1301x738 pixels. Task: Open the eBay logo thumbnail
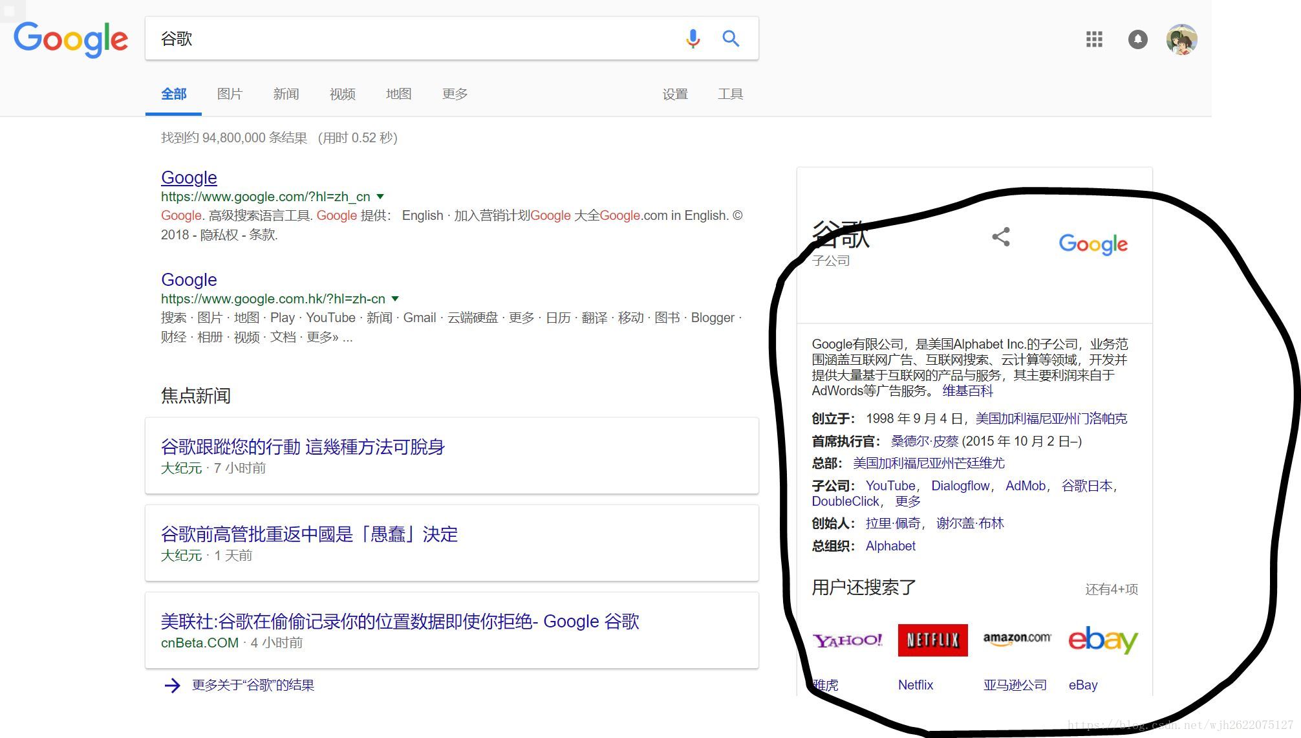tap(1103, 640)
